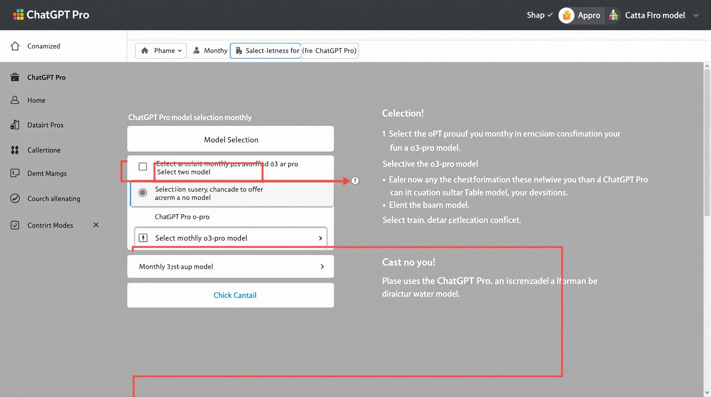This screenshot has height=397, width=711.
Task: Click the scrollbar up arrow
Action: point(707,66)
